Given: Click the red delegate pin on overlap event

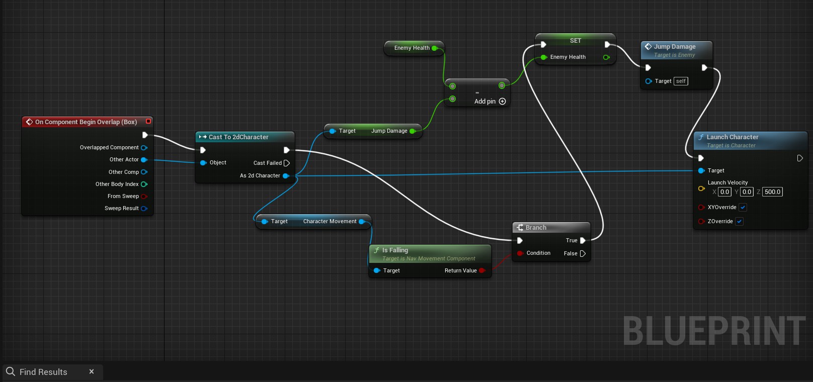Looking at the screenshot, I should tap(148, 121).
